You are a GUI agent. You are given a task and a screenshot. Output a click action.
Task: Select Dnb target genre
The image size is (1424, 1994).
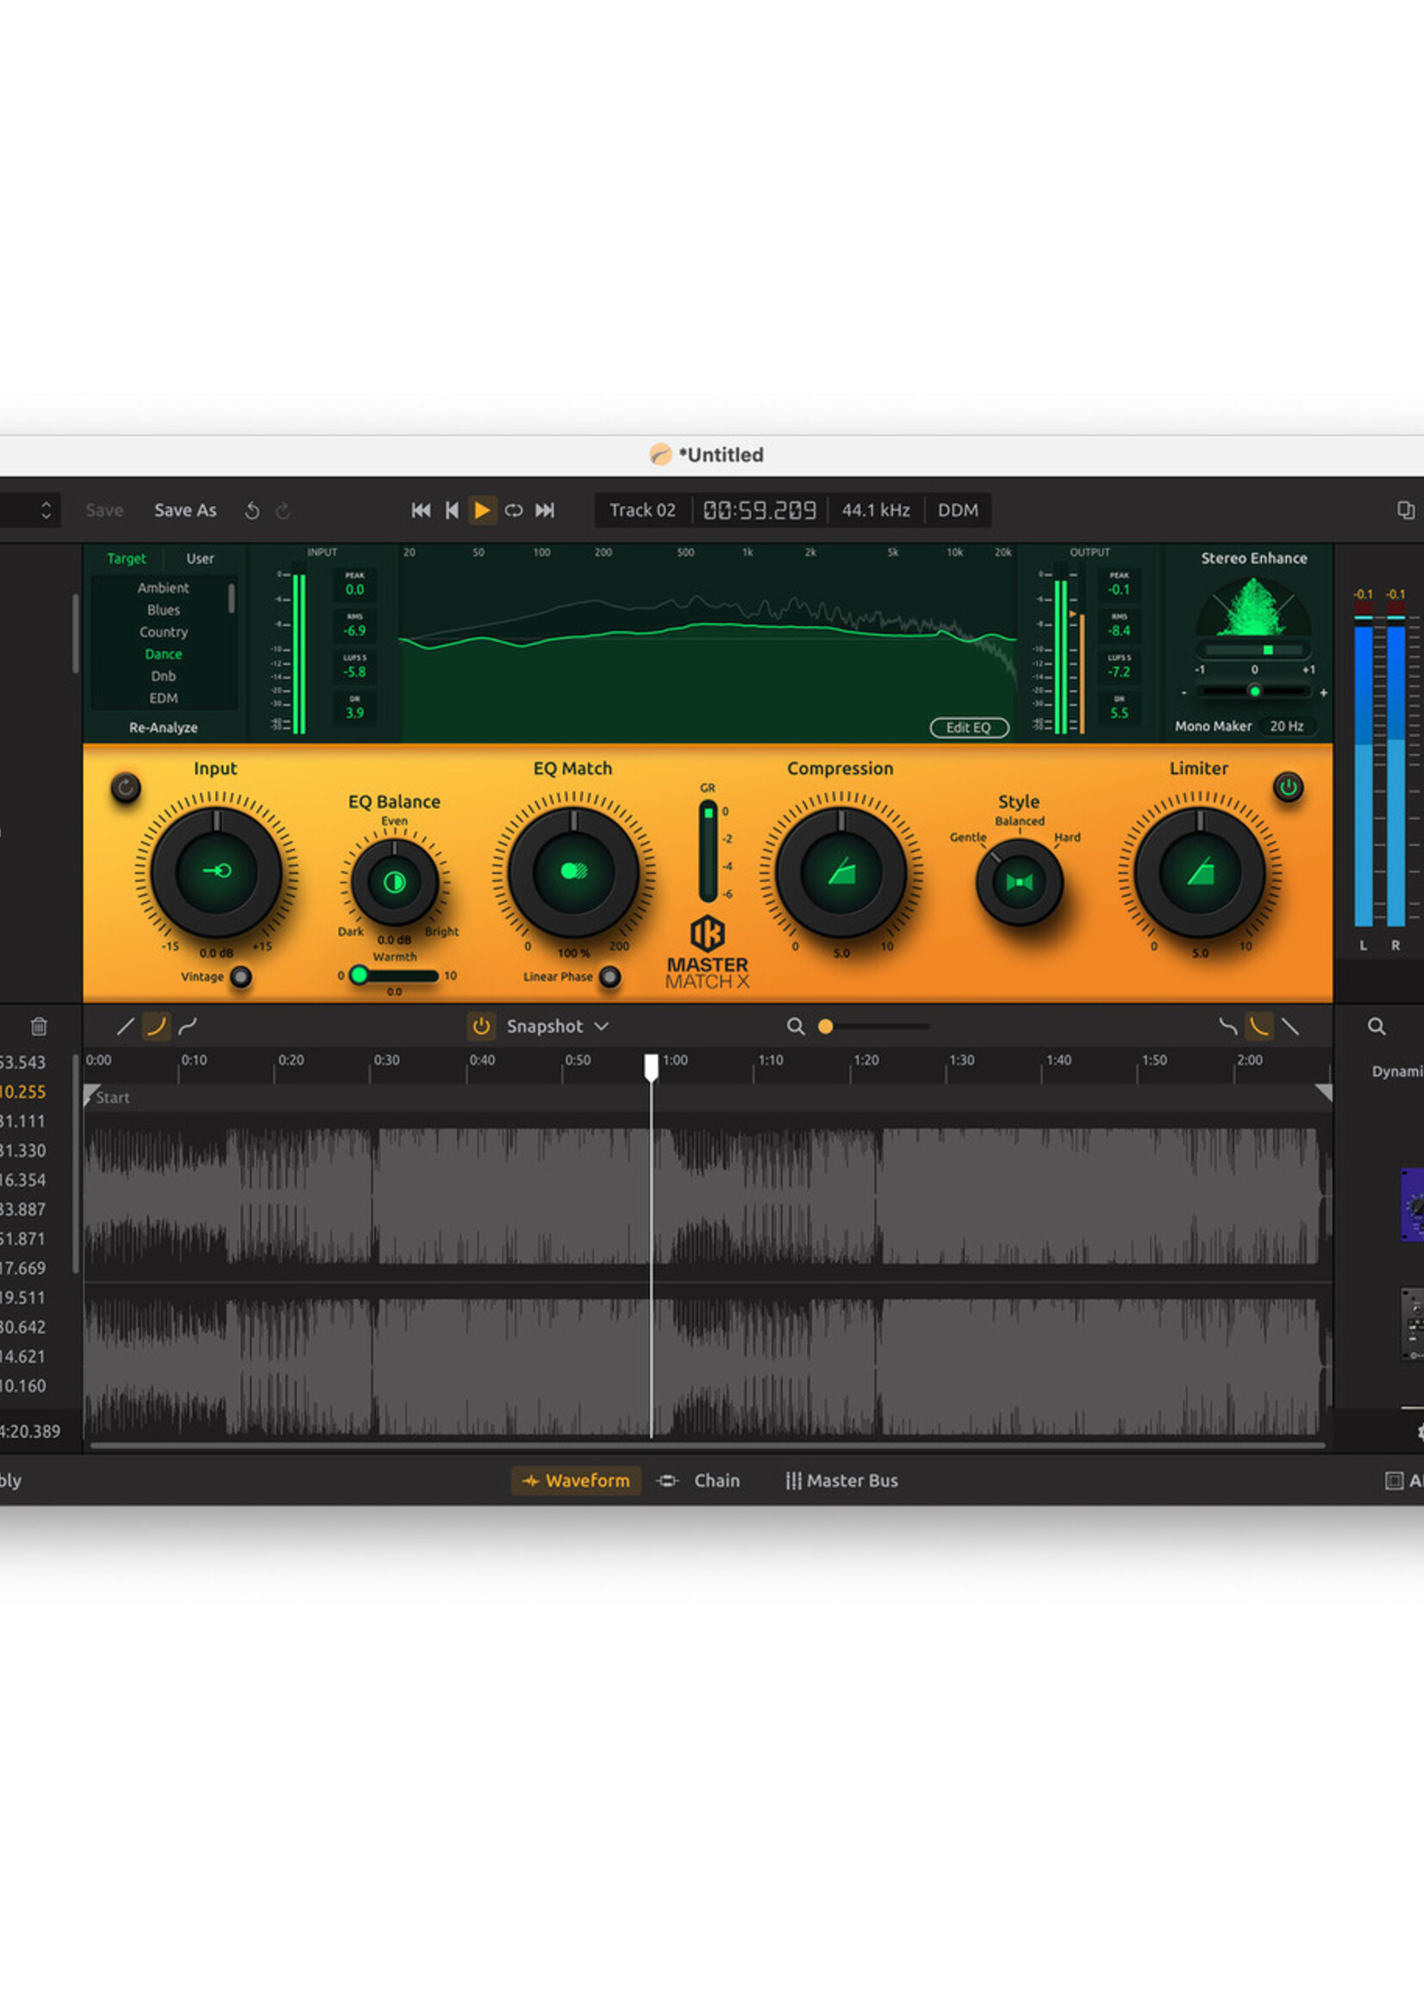coord(163,676)
